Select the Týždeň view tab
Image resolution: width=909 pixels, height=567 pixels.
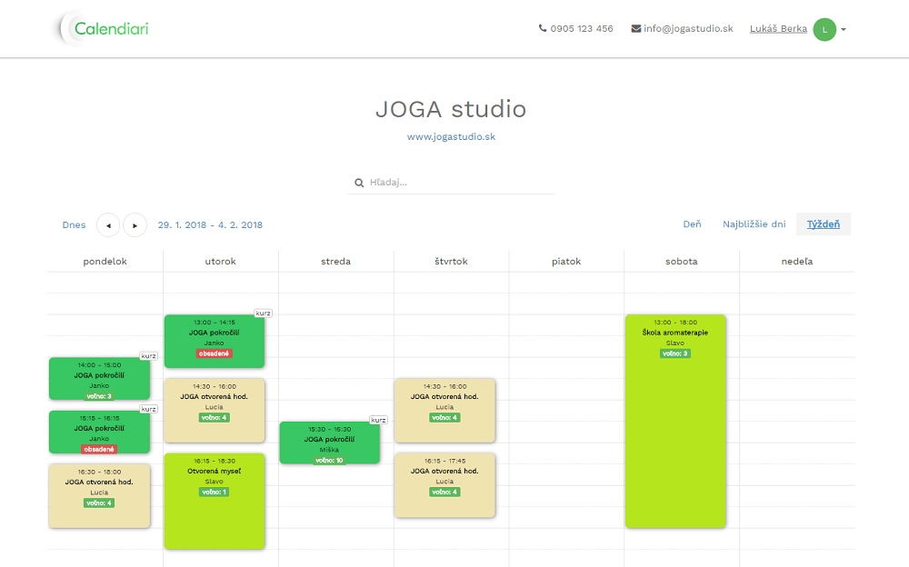coord(823,224)
